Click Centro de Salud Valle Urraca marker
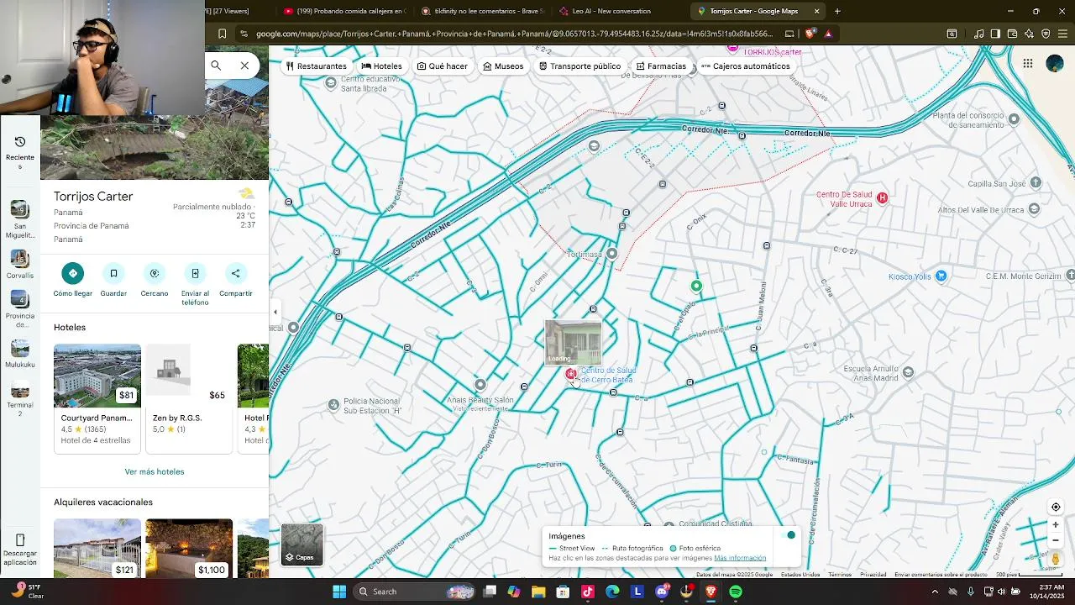Viewport: 1075px width, 605px height. (882, 198)
